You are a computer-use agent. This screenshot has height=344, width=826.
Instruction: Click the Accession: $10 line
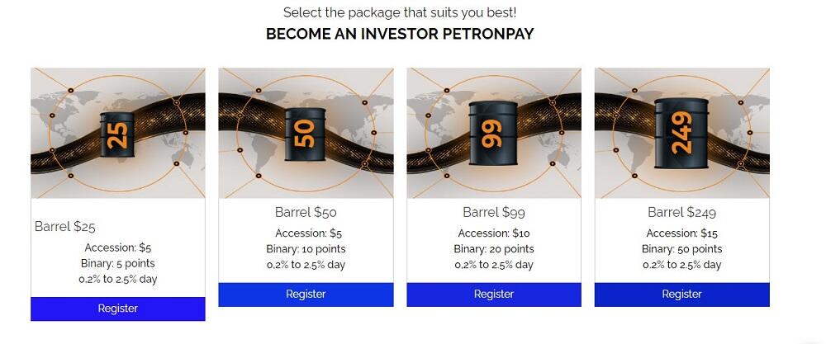coord(494,233)
